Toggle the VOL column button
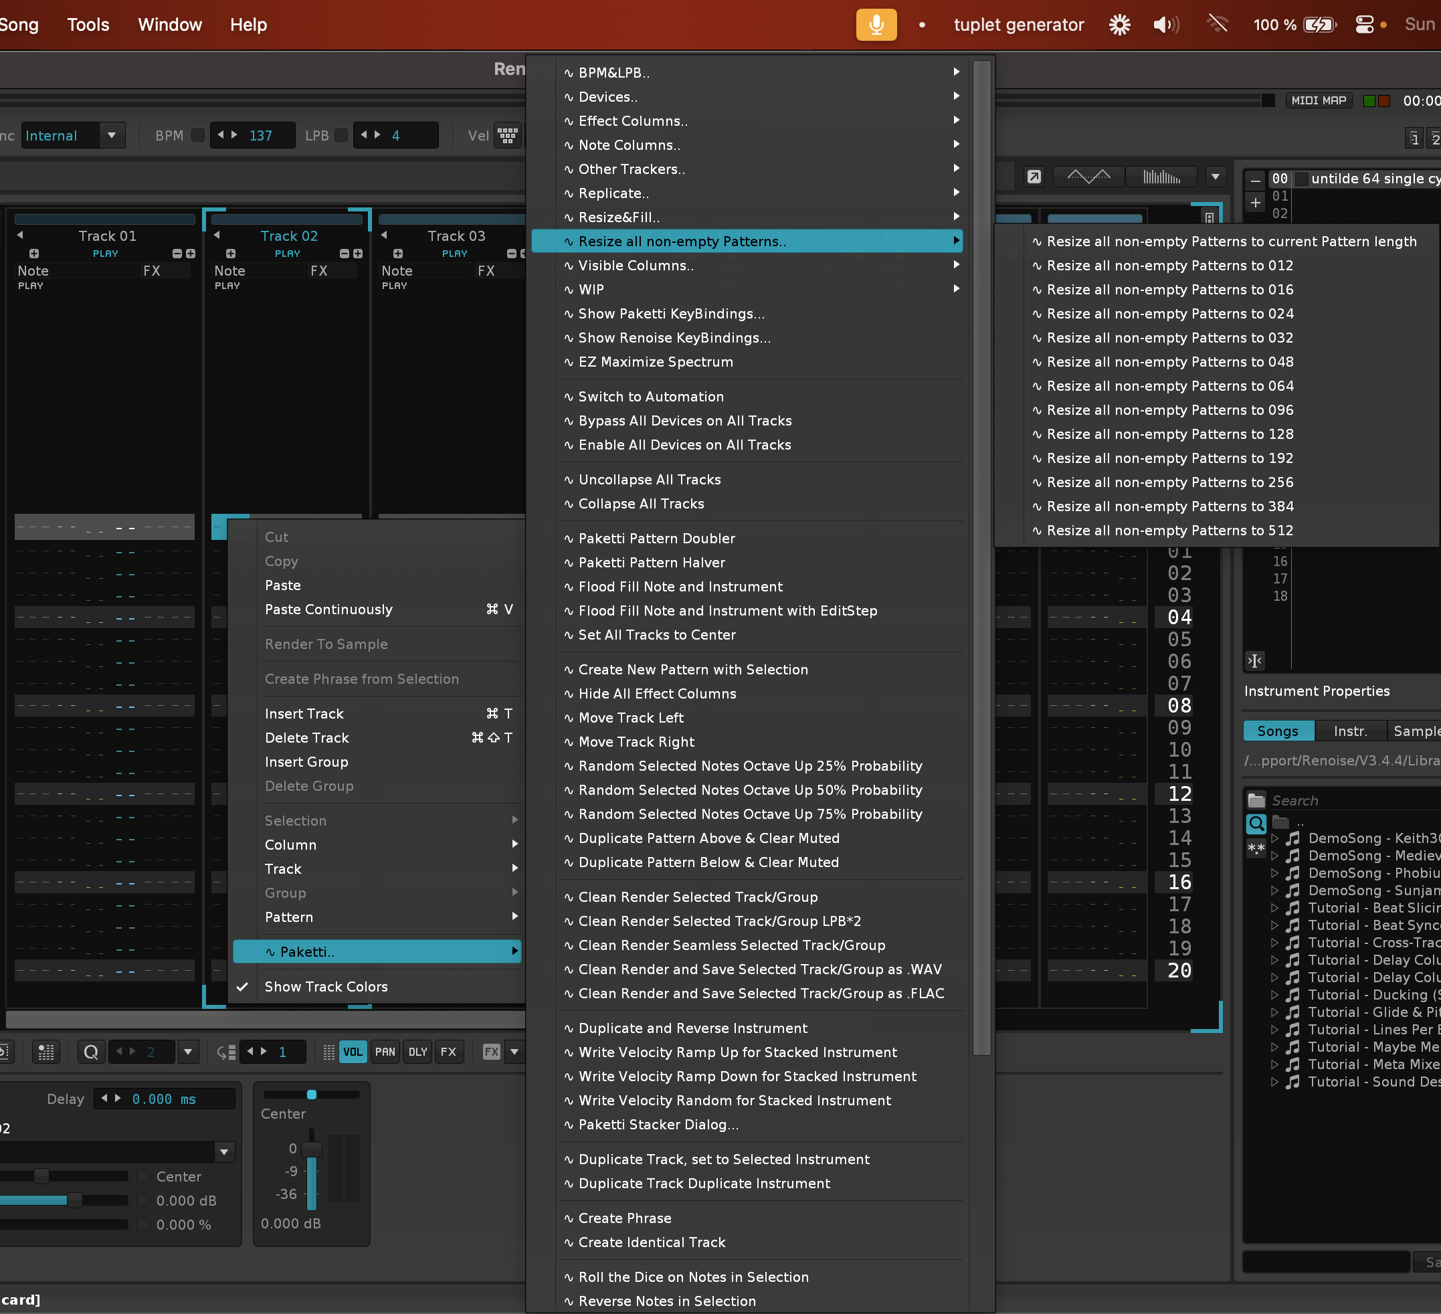 pyautogui.click(x=353, y=1052)
